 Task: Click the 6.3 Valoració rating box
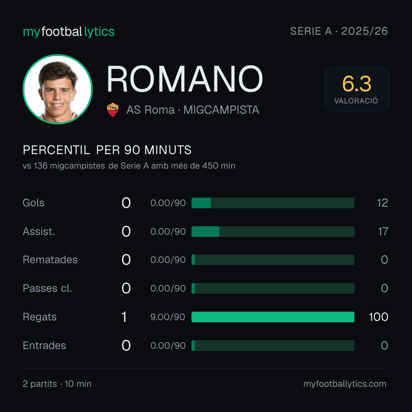pos(357,89)
